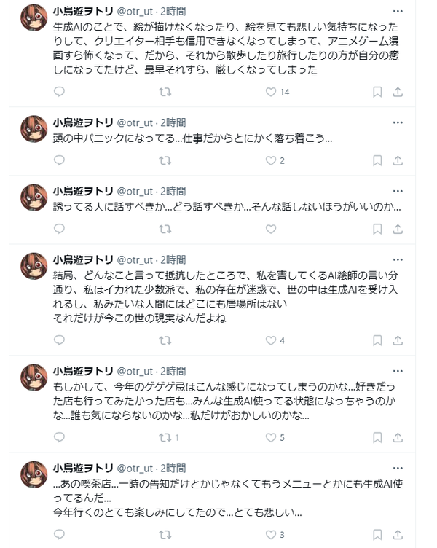The width and height of the screenshot is (437, 548).
Task: Retweet the 頭の中パニック tweet
Action: click(165, 160)
